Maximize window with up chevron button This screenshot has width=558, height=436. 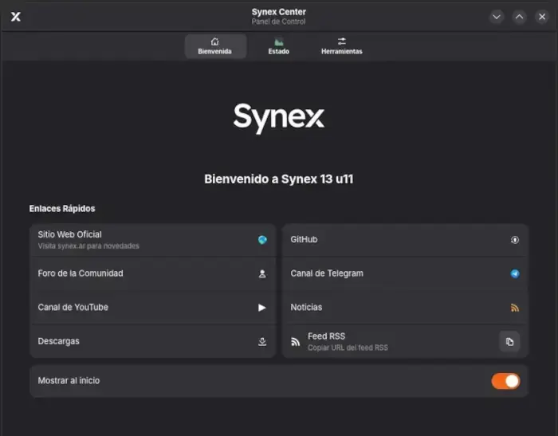tap(519, 17)
